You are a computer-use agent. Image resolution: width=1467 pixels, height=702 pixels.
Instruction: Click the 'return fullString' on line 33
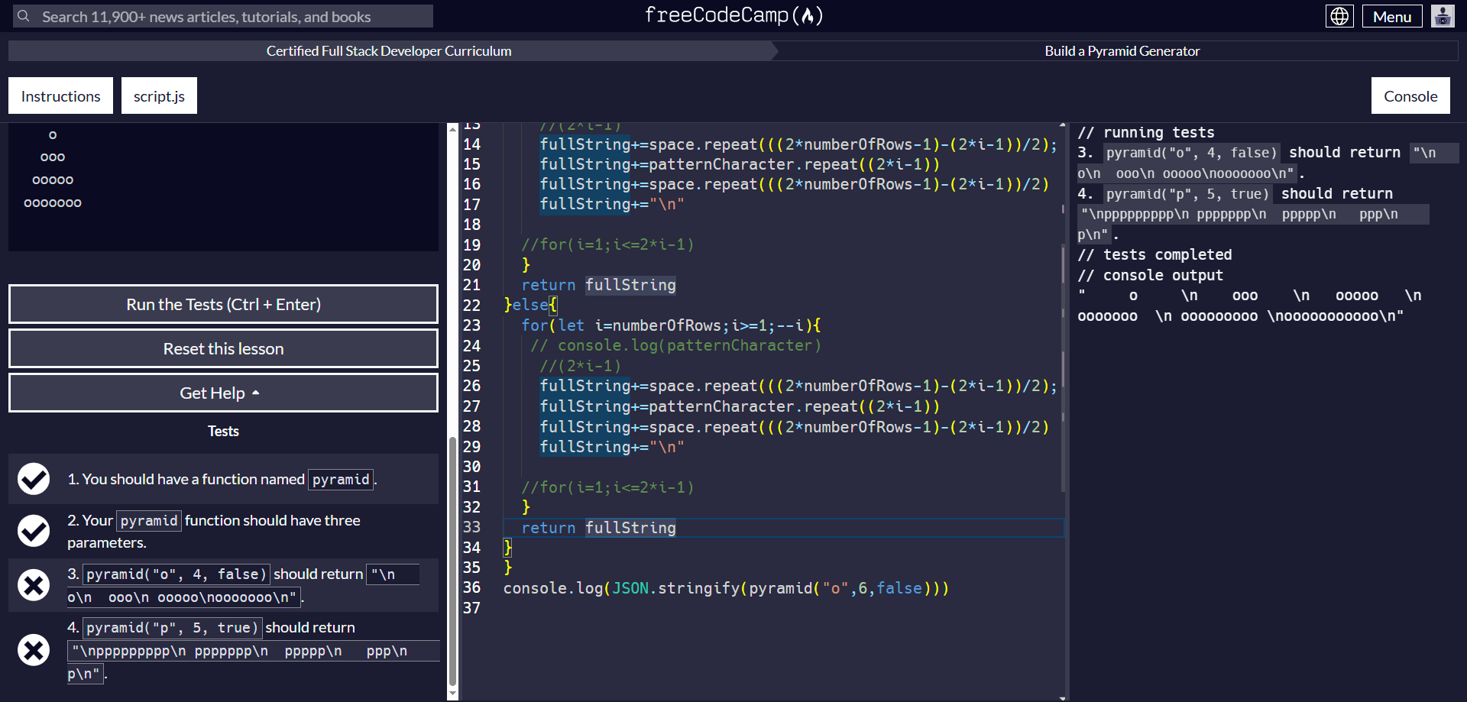(599, 528)
